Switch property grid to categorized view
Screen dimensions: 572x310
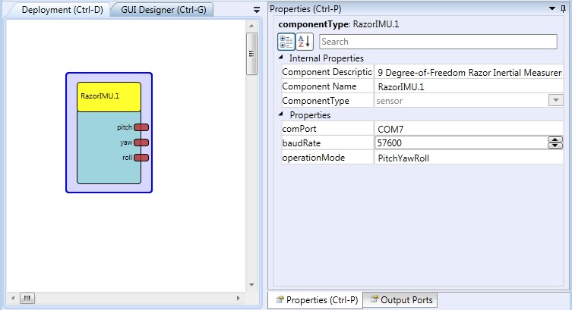pos(286,42)
